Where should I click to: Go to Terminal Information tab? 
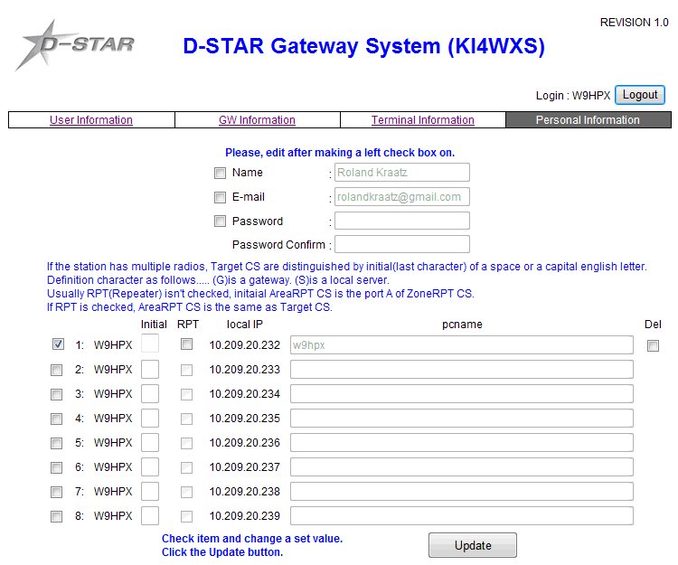click(422, 120)
